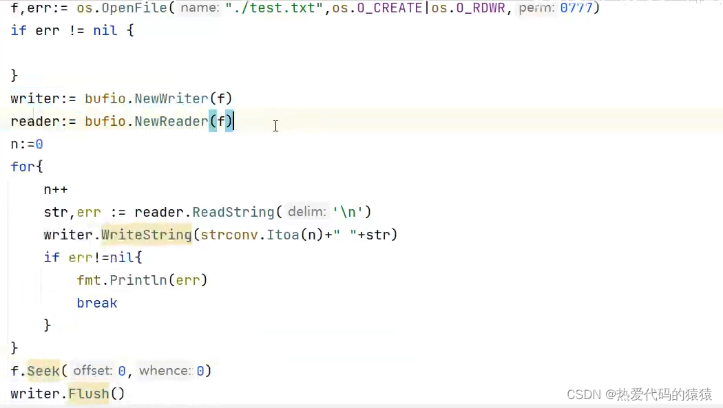
Task: Click the break keyword
Action: point(97,303)
